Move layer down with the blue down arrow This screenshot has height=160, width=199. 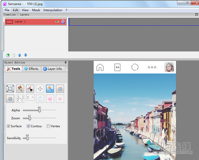click(x=26, y=55)
